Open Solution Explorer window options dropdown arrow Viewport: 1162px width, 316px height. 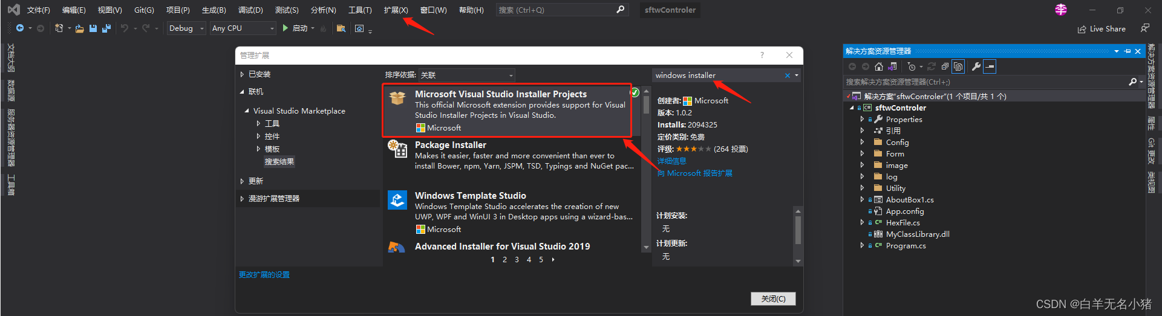click(x=1117, y=51)
